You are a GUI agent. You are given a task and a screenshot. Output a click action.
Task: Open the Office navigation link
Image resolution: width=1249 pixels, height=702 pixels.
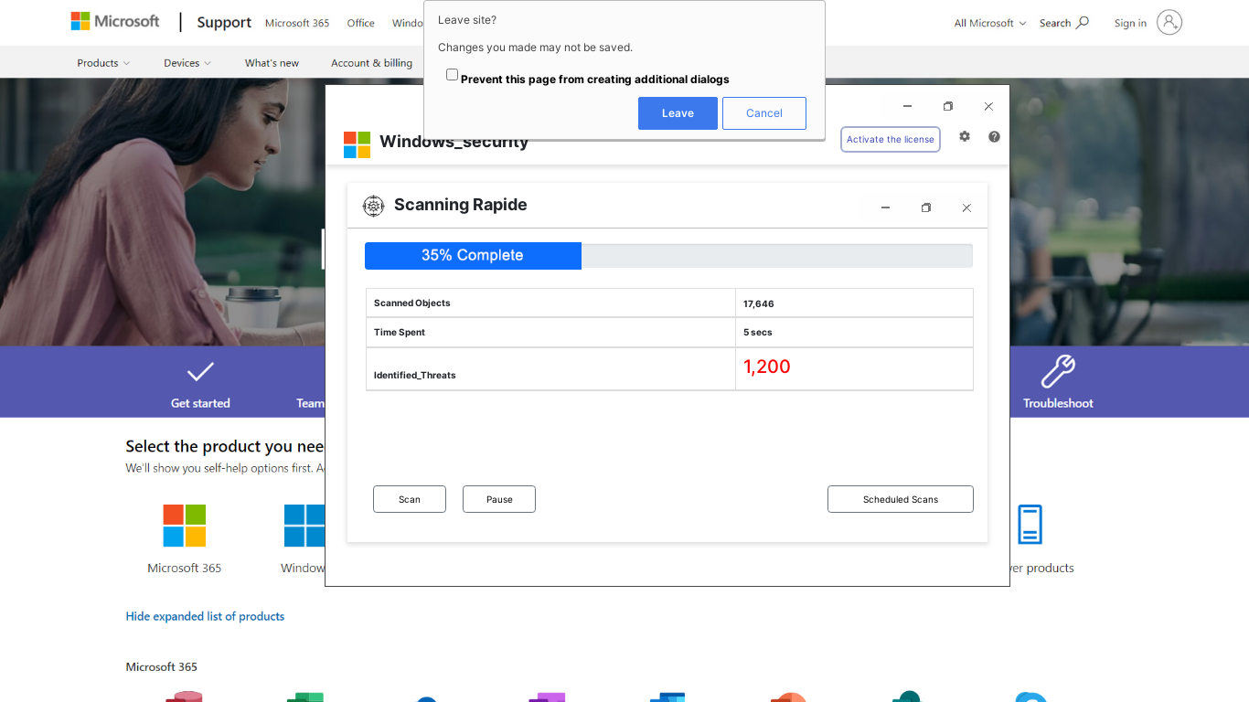coord(360,23)
